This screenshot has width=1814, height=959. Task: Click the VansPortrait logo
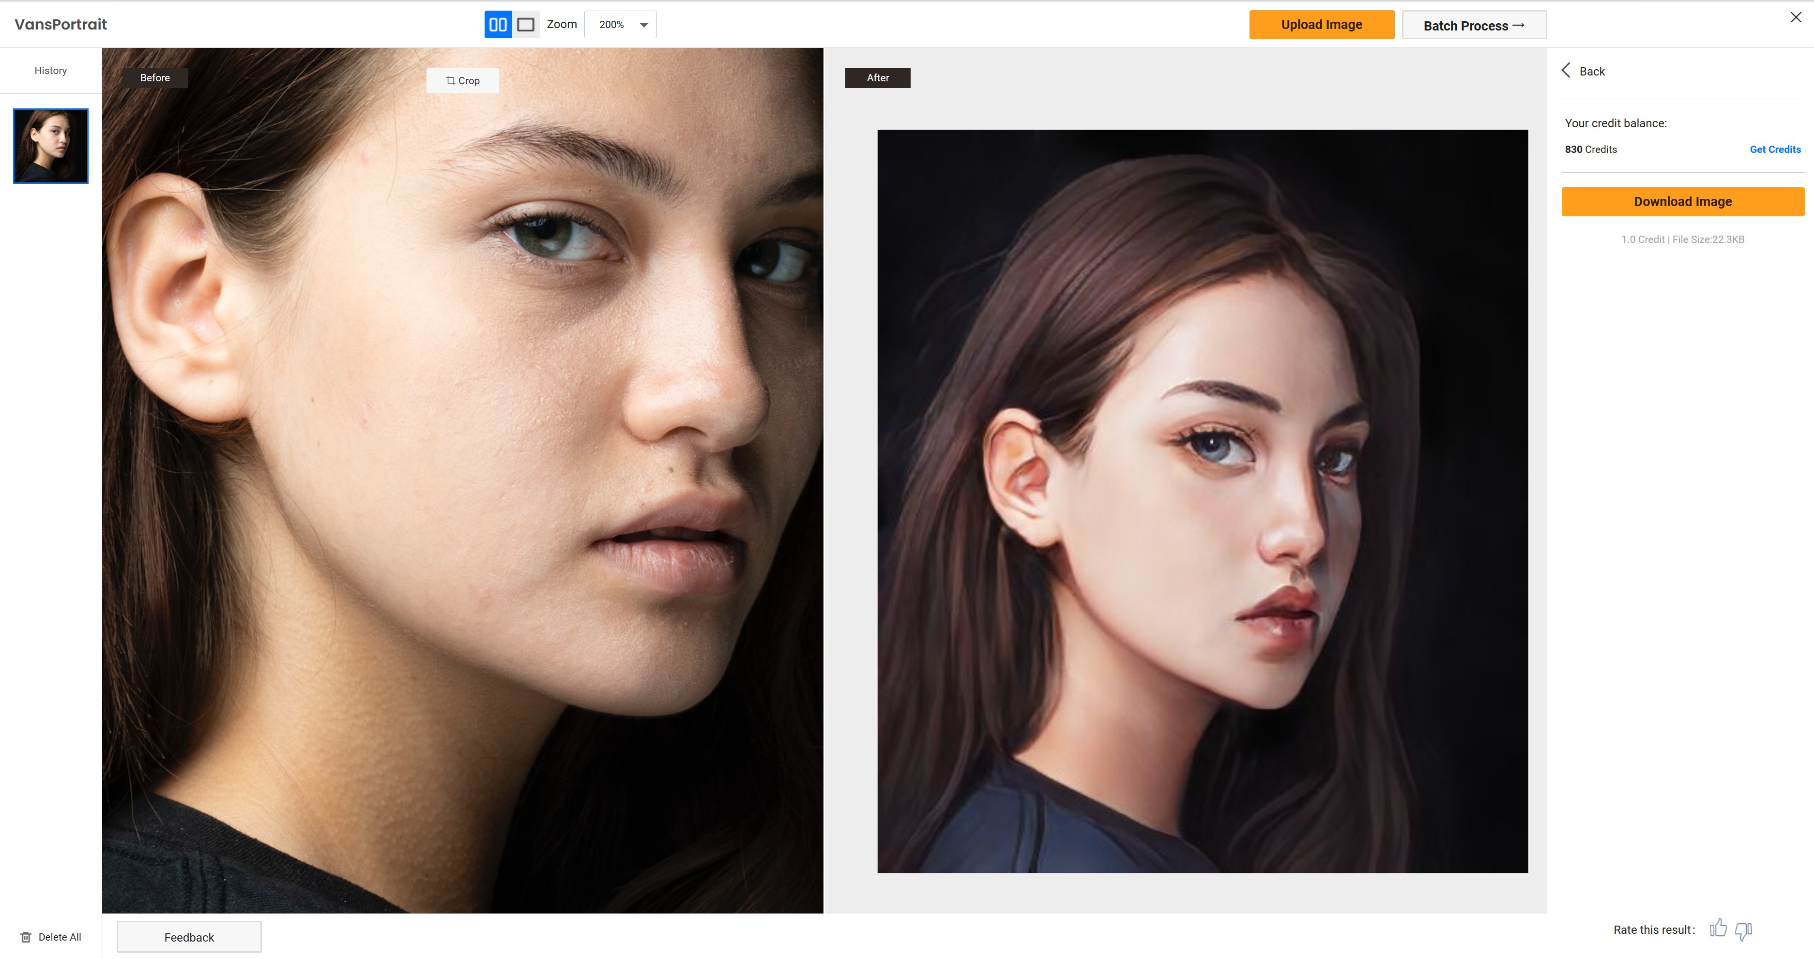(61, 25)
